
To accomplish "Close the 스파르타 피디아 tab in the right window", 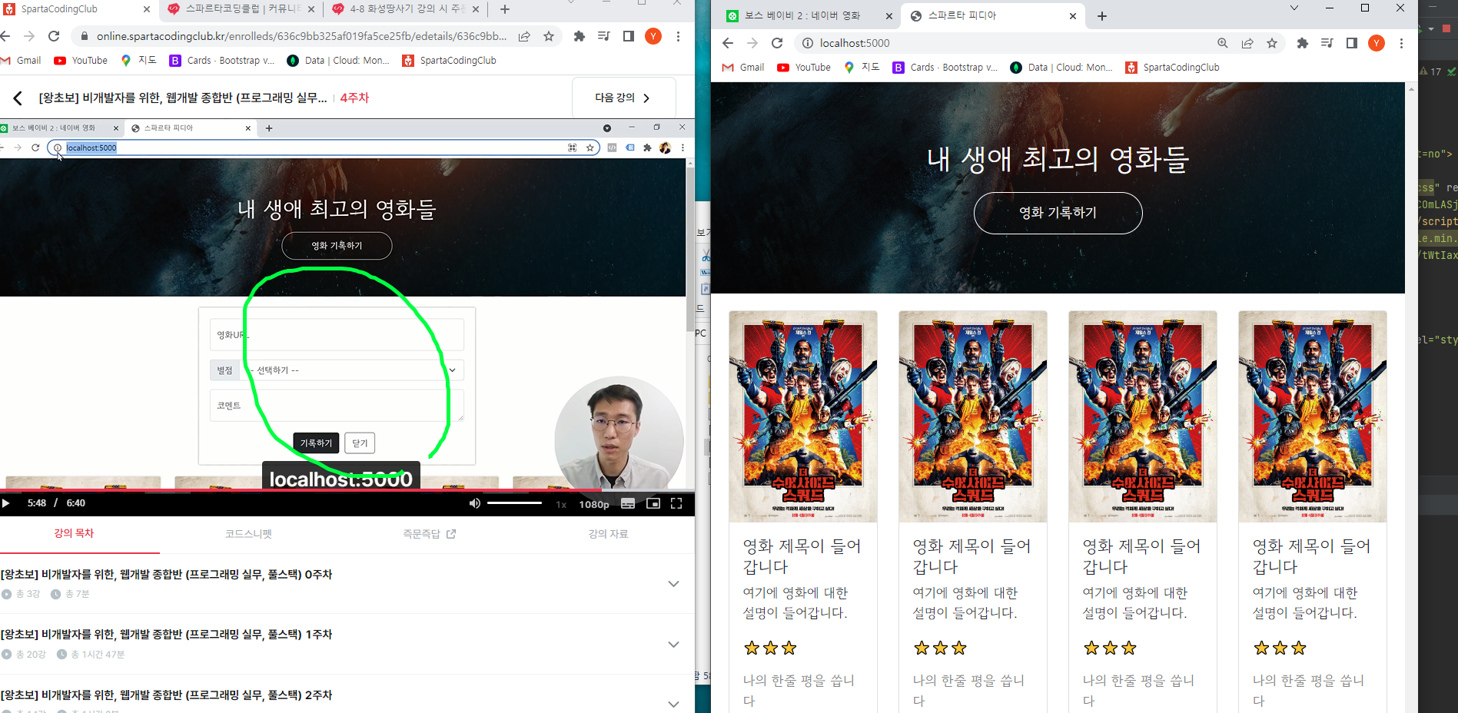I will click(1073, 15).
